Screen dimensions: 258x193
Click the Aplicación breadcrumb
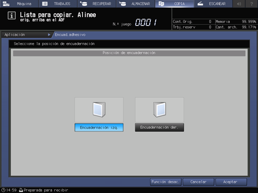(26, 35)
